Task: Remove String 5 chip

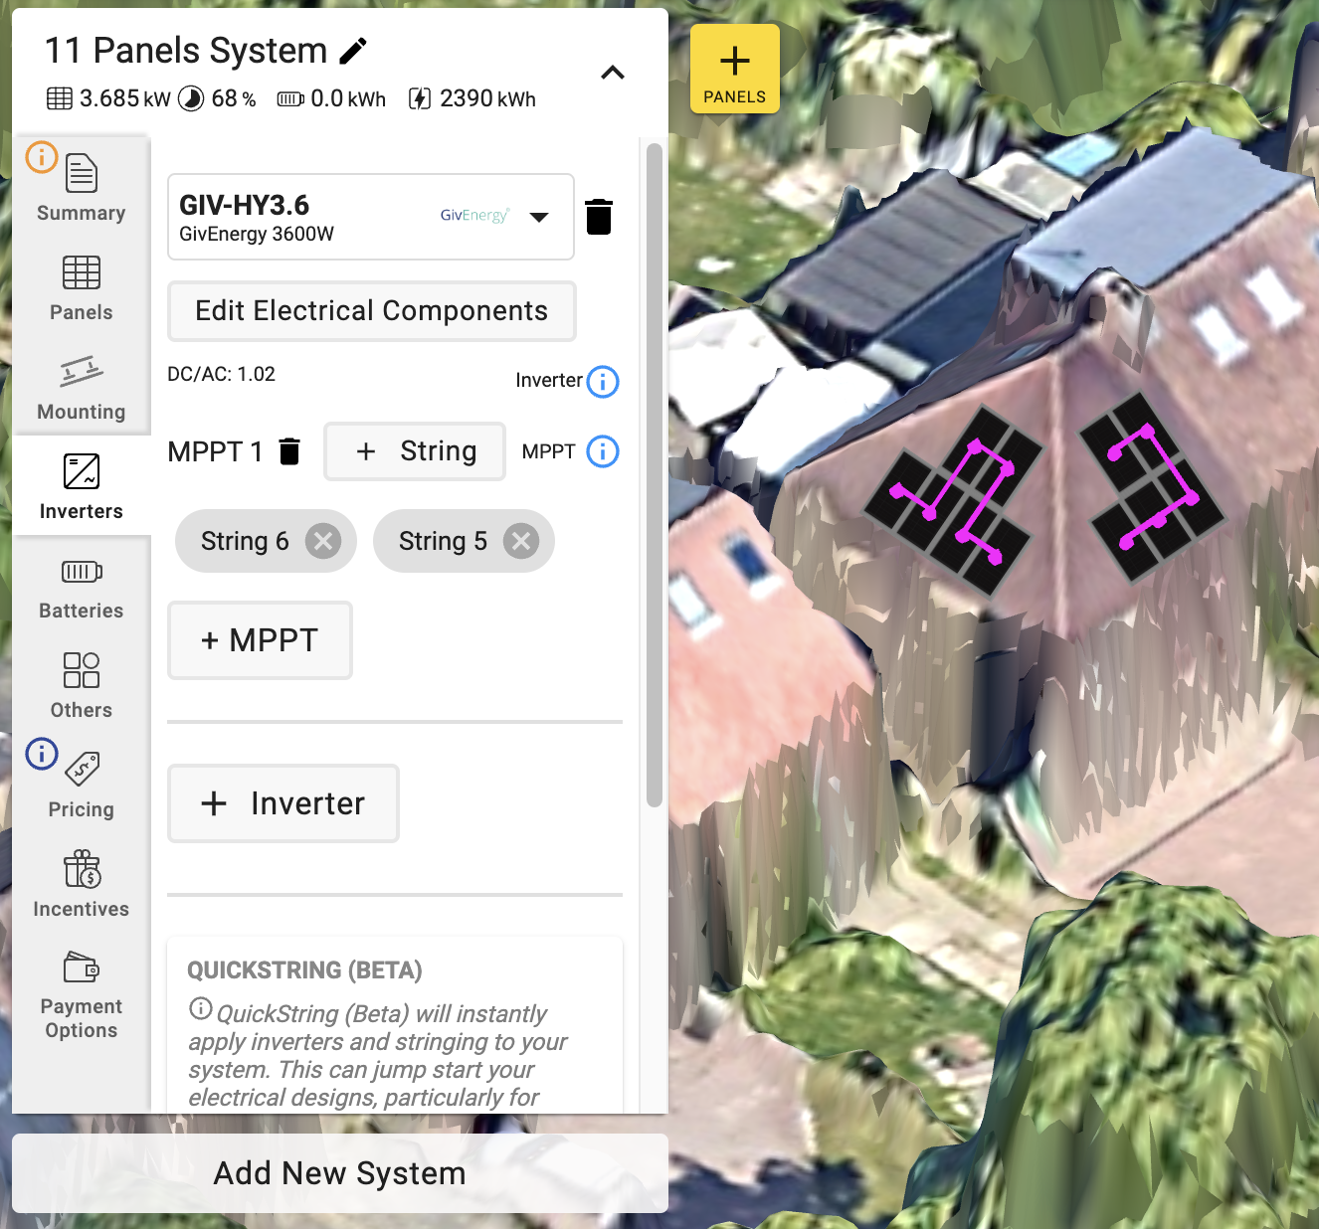Action: pos(520,541)
